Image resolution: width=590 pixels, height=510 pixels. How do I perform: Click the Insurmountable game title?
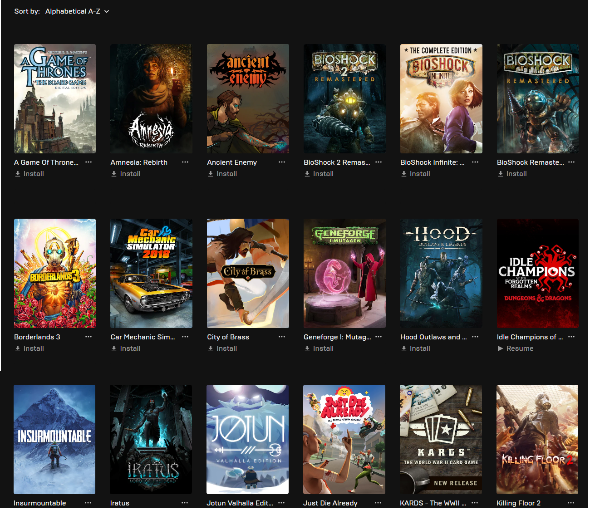[x=40, y=503]
